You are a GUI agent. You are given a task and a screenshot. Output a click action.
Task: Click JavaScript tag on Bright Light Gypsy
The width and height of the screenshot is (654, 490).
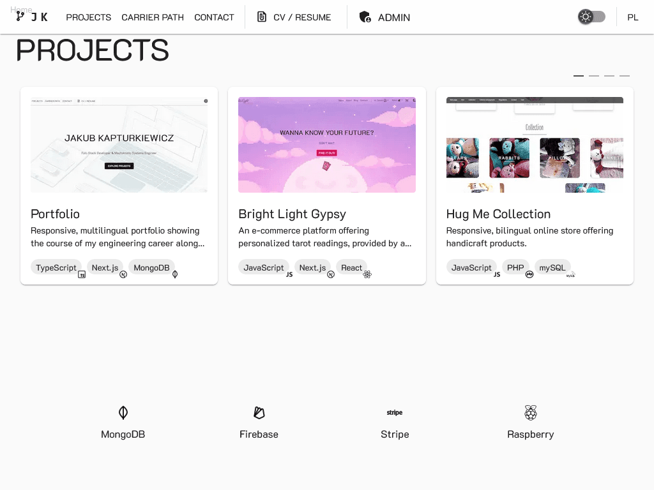(x=264, y=267)
